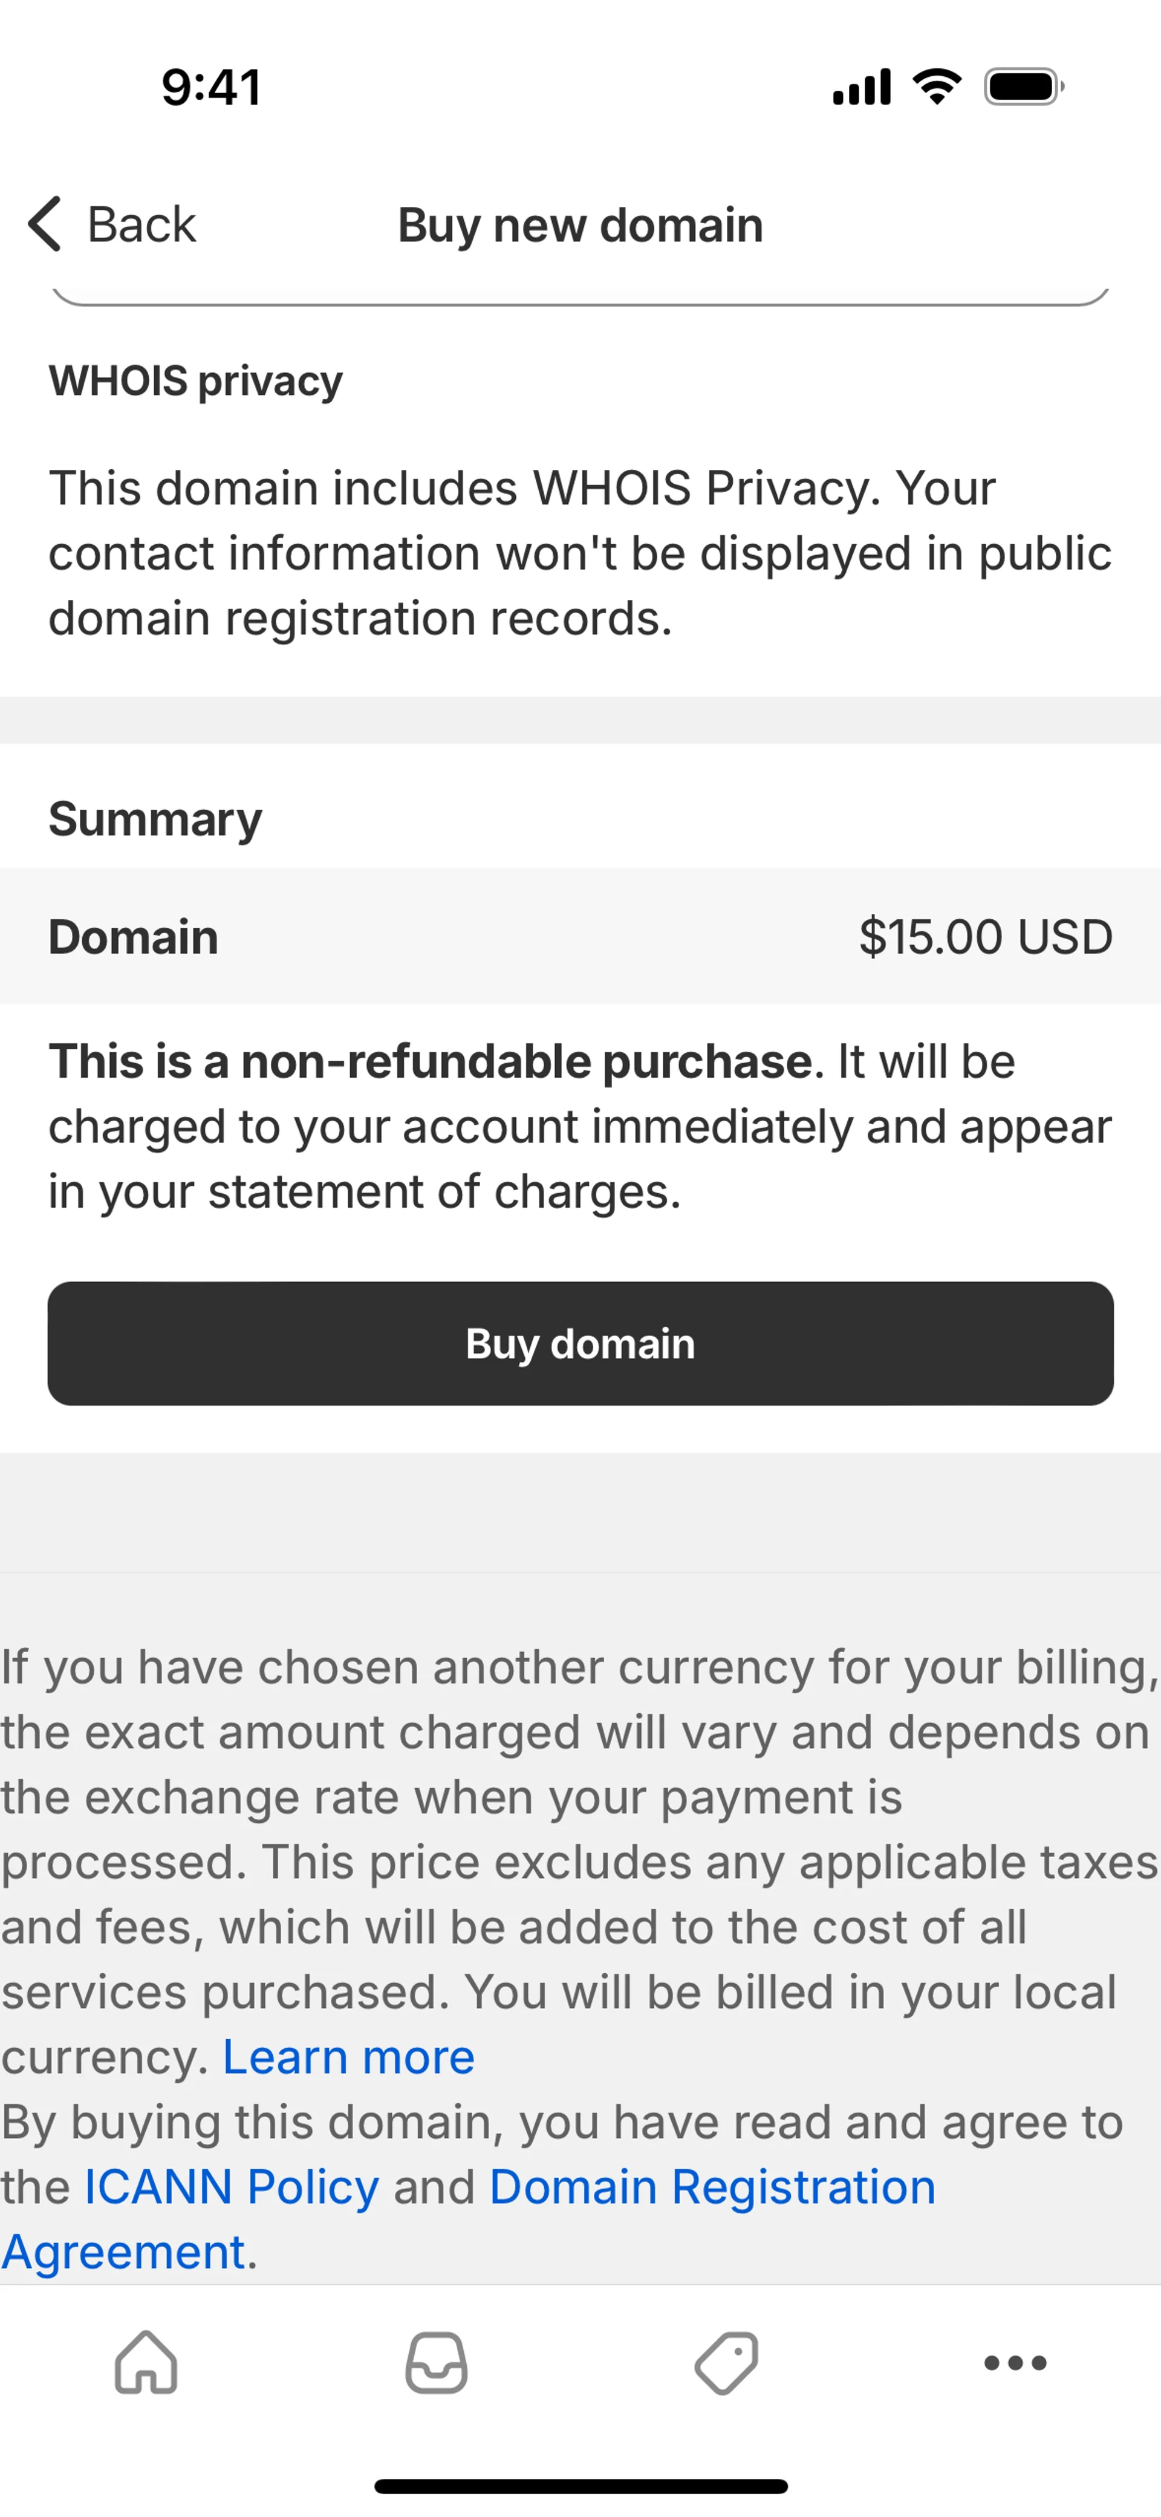Tap the back chevron arrow
1161x2517 pixels.
coord(45,224)
